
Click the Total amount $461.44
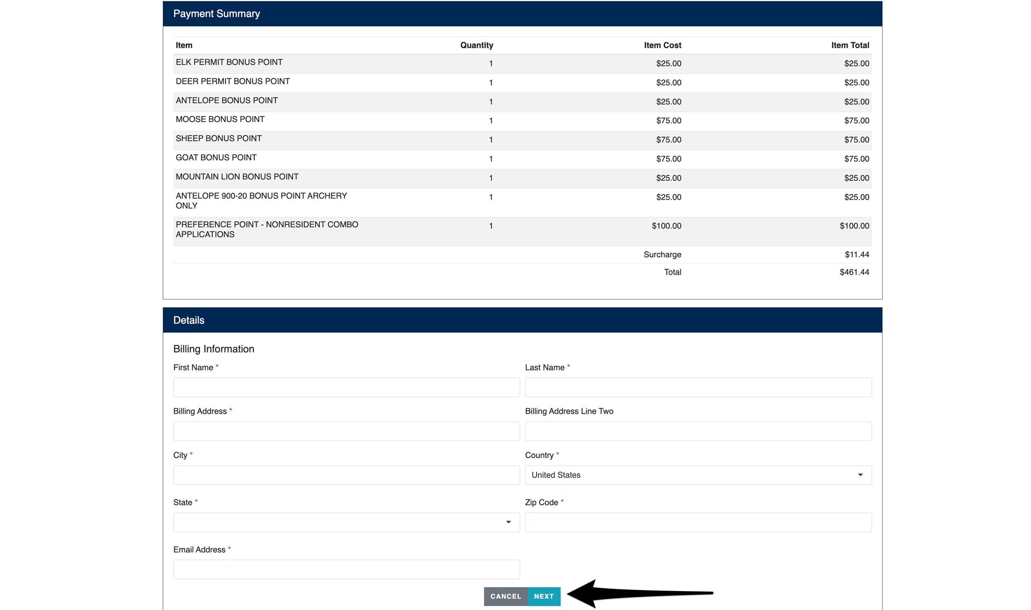(854, 272)
